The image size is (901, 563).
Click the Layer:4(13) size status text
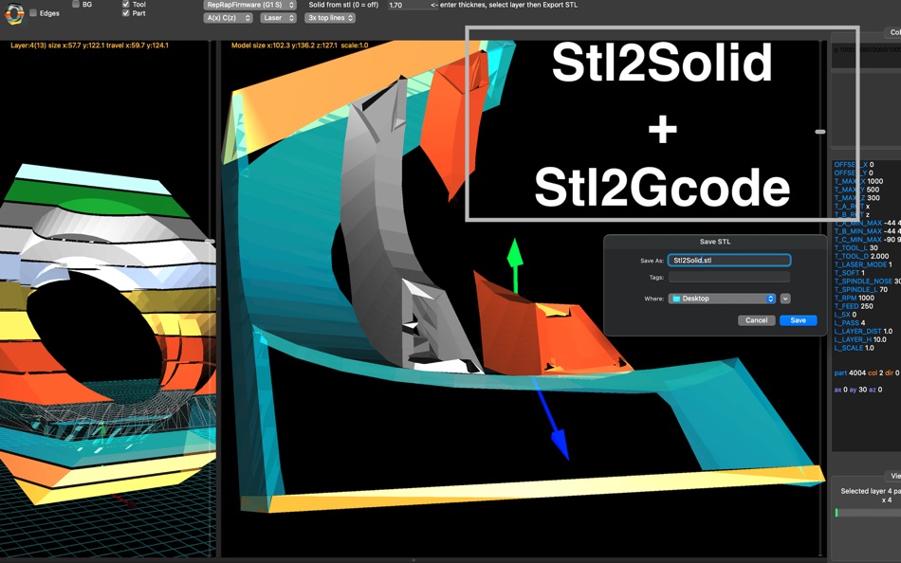(x=90, y=45)
